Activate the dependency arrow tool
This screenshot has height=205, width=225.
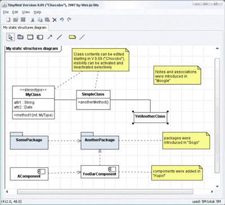click(49, 37)
